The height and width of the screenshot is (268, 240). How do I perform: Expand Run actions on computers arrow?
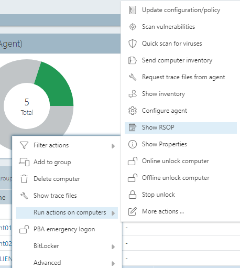pyautogui.click(x=113, y=213)
